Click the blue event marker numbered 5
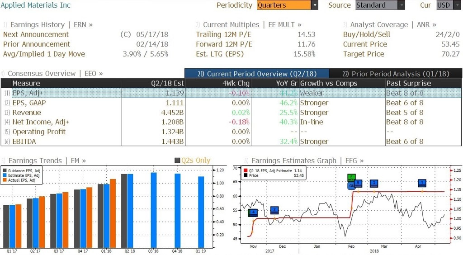This screenshot has height=255, width=463. coord(358,183)
